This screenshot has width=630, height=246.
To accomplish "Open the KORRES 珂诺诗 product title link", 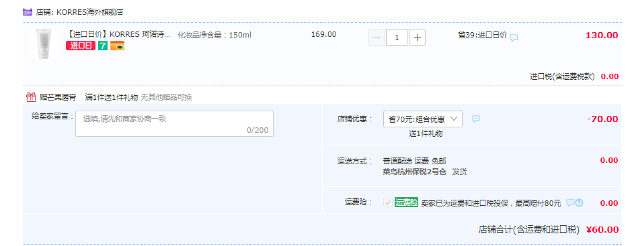I will pos(118,34).
